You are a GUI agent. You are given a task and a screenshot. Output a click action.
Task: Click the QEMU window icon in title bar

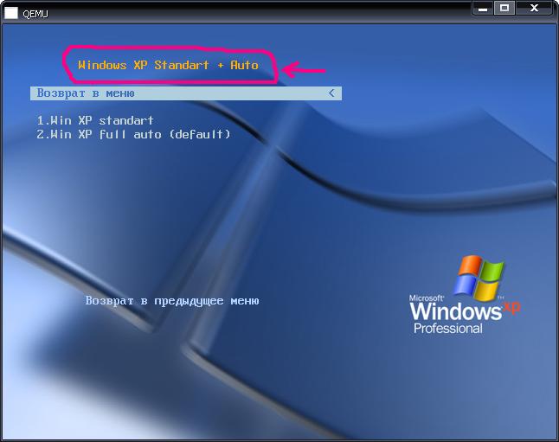11,13
